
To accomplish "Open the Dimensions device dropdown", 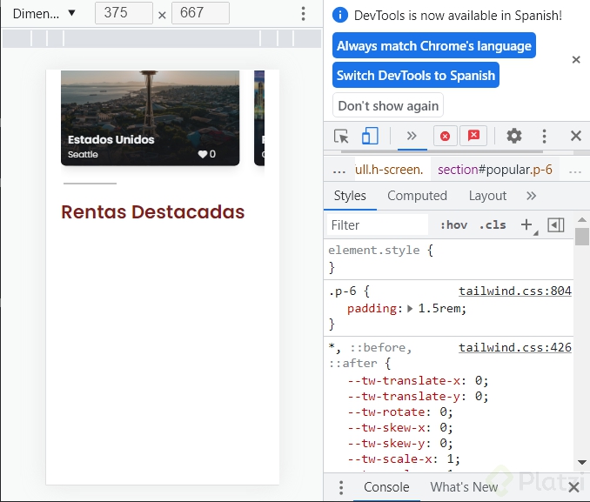I will coord(44,13).
